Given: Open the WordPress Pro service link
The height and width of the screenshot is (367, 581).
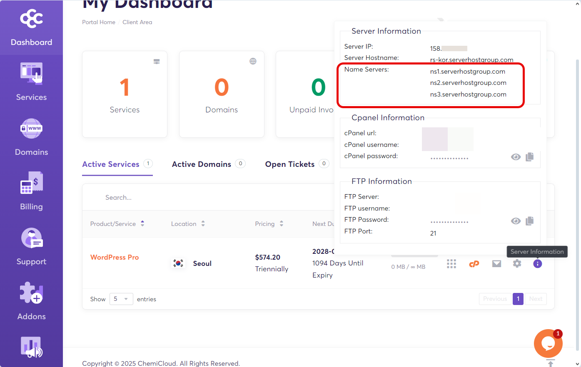Looking at the screenshot, I should (x=115, y=257).
